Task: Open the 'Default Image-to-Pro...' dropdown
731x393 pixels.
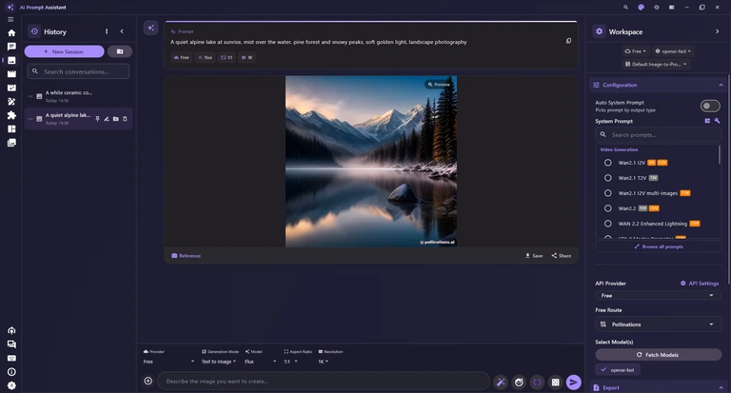Action: [x=656, y=64]
